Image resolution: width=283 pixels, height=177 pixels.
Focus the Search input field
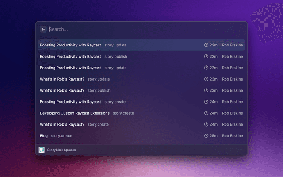tap(133, 29)
